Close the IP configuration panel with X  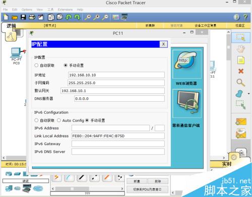click(x=163, y=44)
